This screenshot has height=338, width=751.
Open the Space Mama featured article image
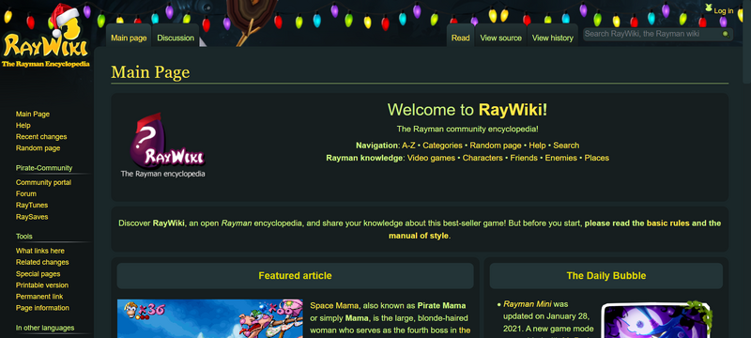coord(209,318)
